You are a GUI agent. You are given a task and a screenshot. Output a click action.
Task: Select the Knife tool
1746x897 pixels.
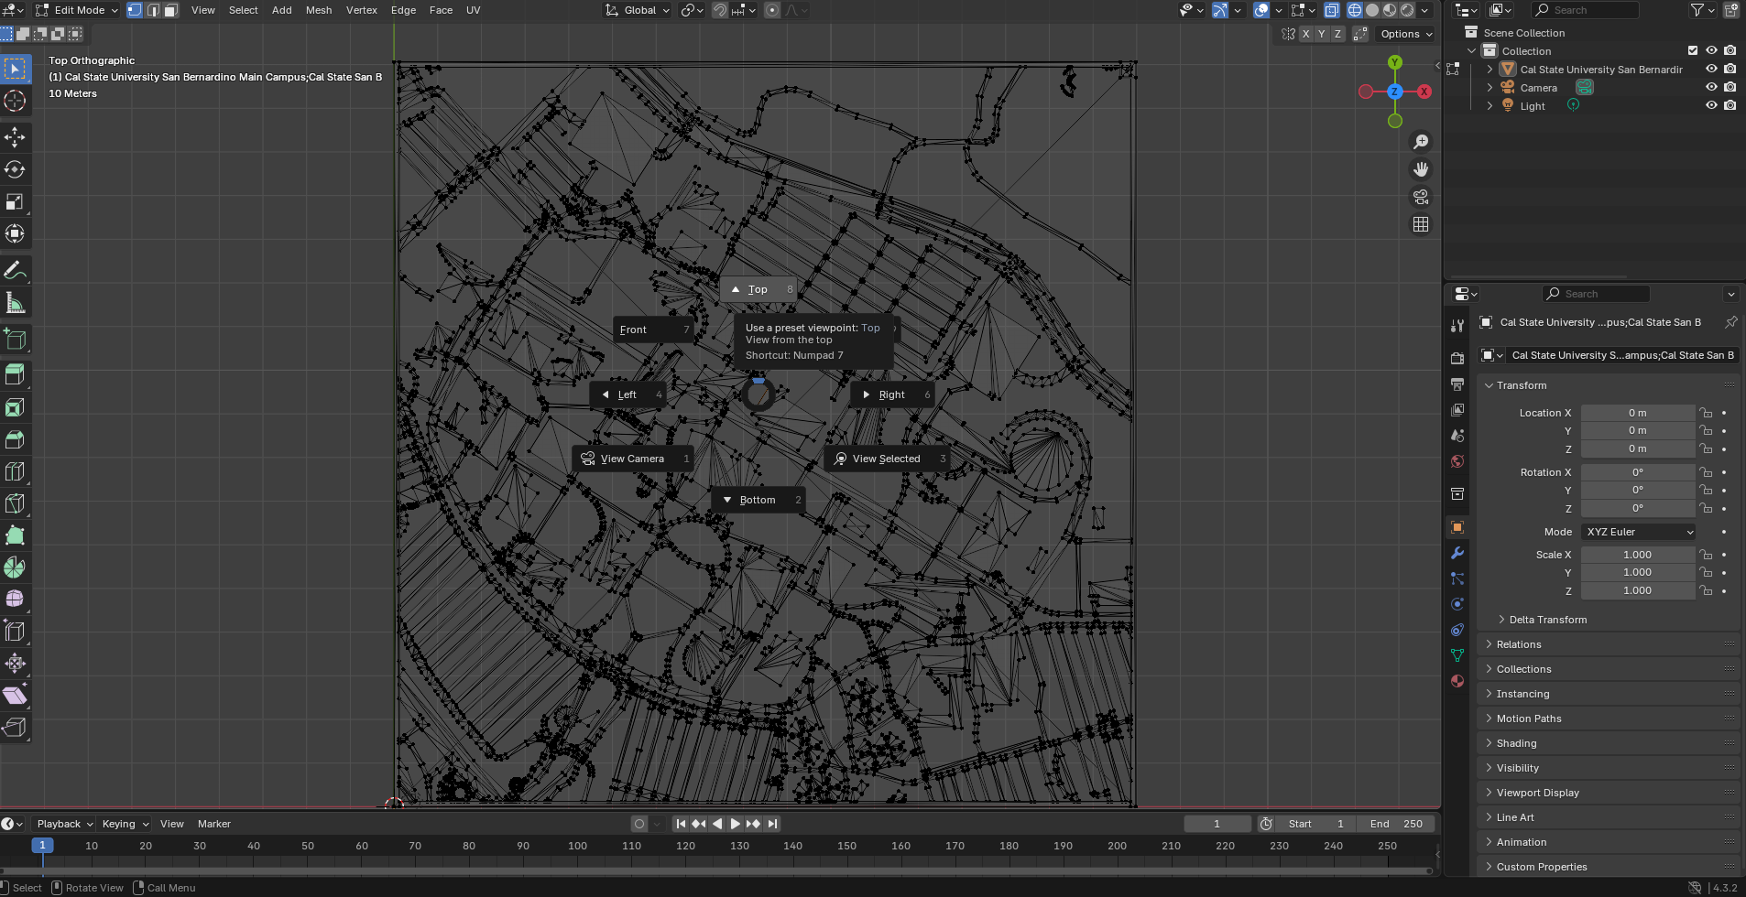coord(15,503)
